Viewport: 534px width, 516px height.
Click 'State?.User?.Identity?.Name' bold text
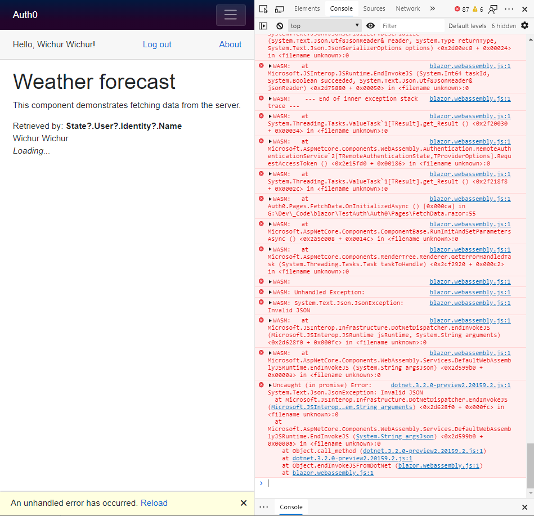[124, 126]
